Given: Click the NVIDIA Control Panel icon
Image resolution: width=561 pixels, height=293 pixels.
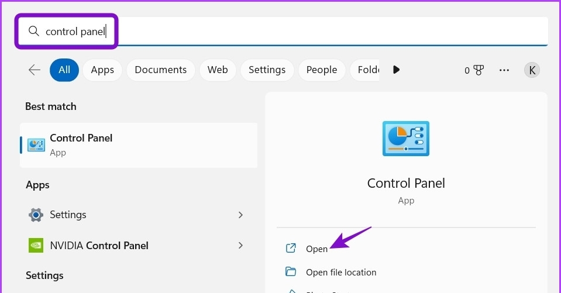Looking at the screenshot, I should click(x=36, y=246).
